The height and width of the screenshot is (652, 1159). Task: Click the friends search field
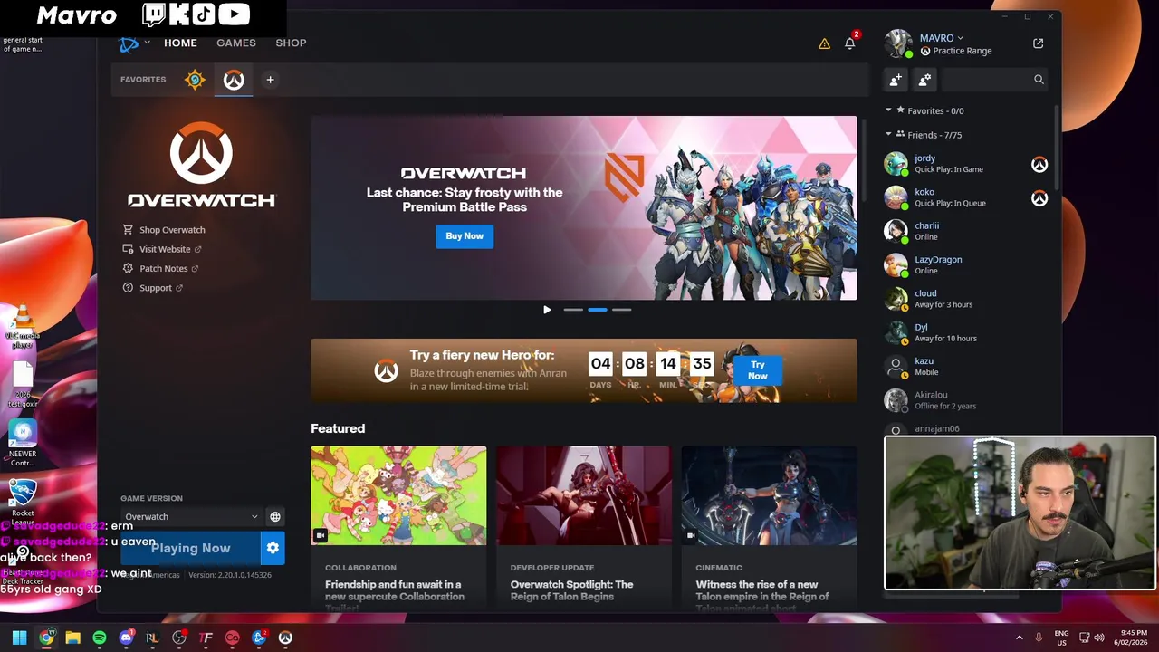[994, 80]
